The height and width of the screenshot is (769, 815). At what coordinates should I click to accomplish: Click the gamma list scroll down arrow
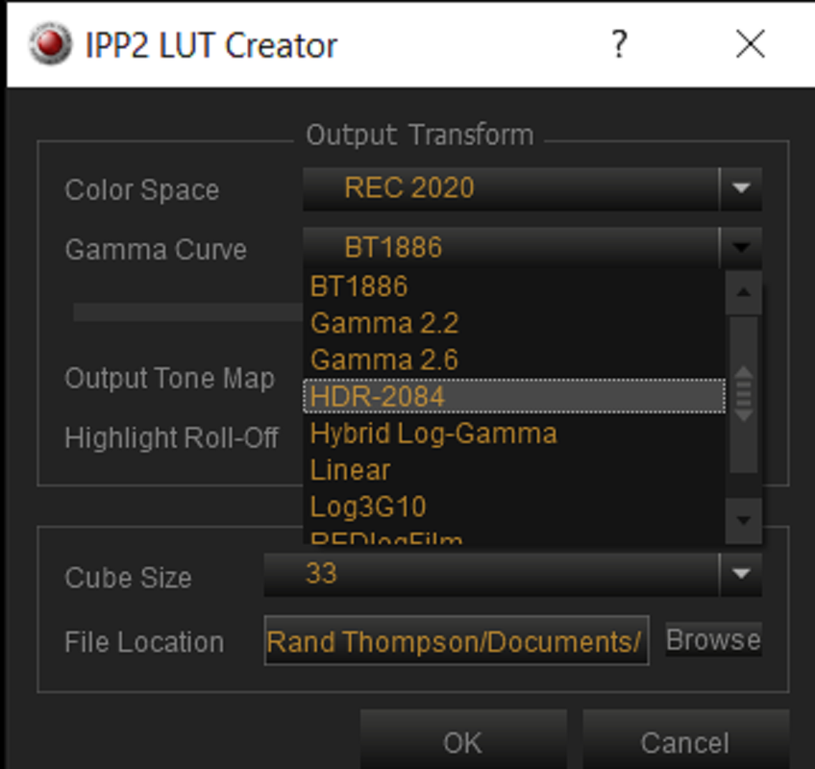(x=744, y=520)
